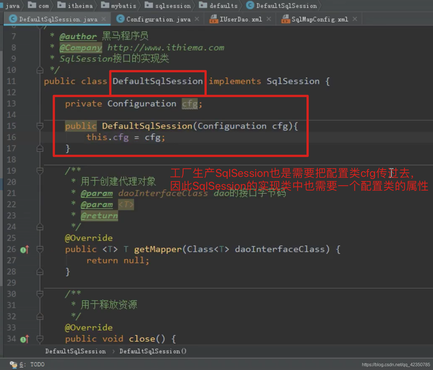
Task: Click the folder icon beside 'defaults' breadcrumb
Action: 203,5
